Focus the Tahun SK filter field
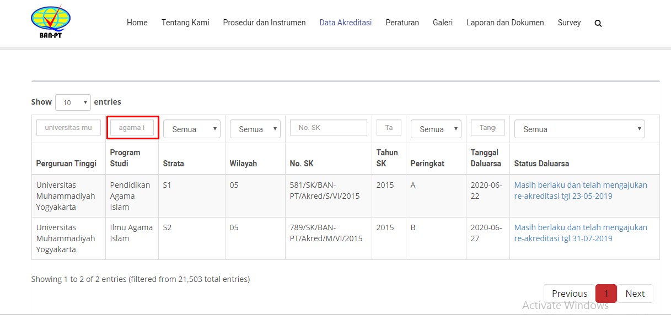 (x=389, y=127)
